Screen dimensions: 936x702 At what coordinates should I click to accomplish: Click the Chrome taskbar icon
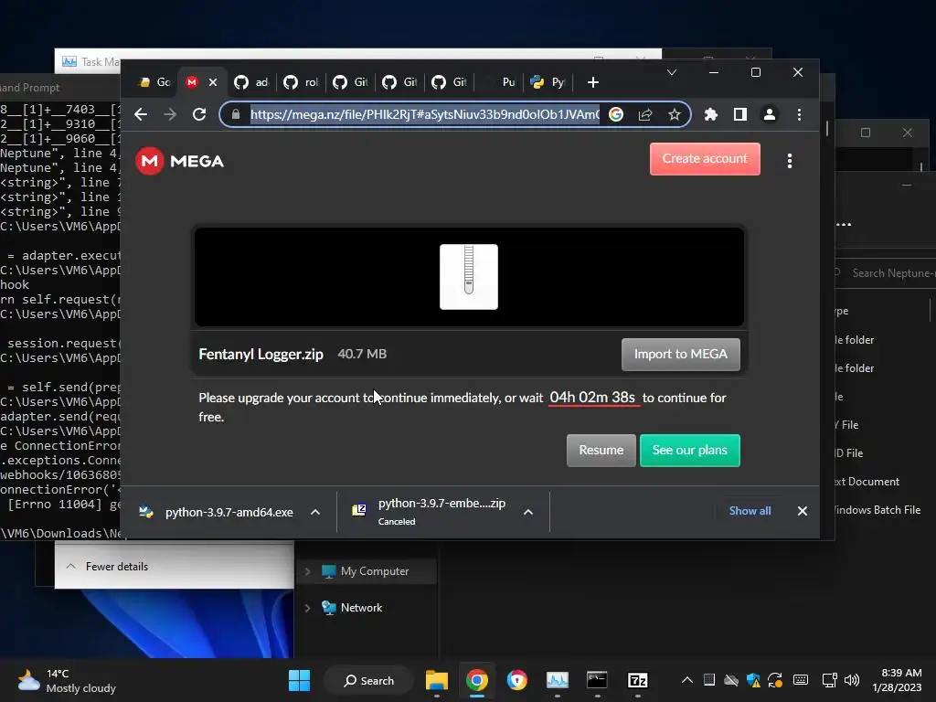click(x=477, y=680)
